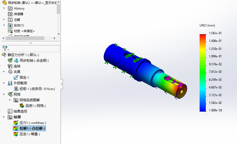Click the legend minimum value 1.000e-30
Image resolution: width=237 pixels, height=144 pixels.
tap(215, 110)
